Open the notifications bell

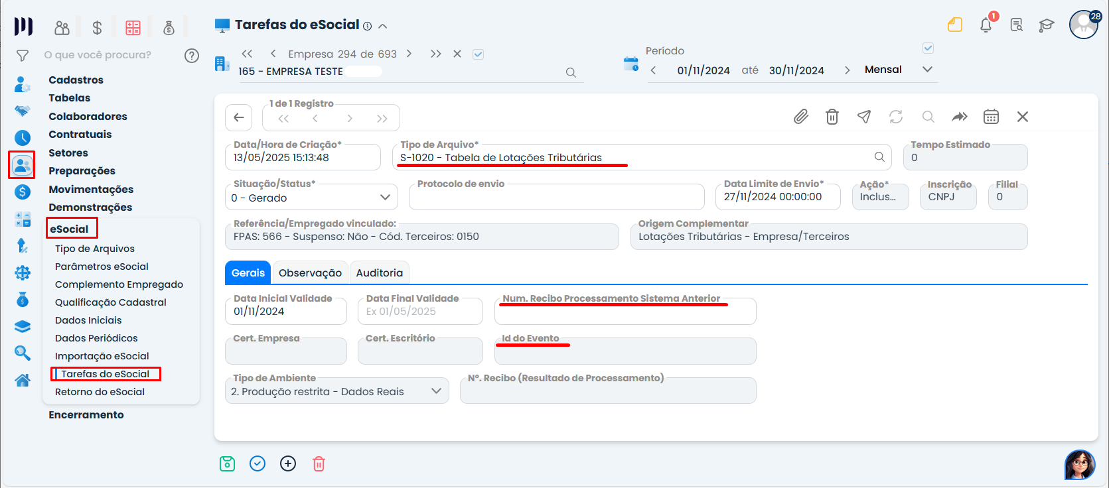tap(986, 25)
